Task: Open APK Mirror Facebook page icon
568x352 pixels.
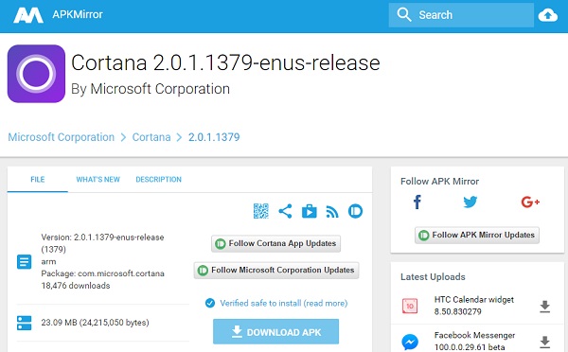Action: click(417, 202)
